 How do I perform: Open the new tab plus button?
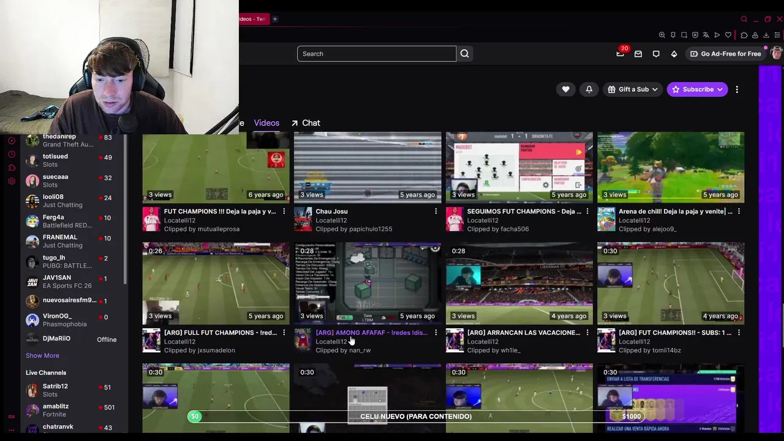point(275,19)
